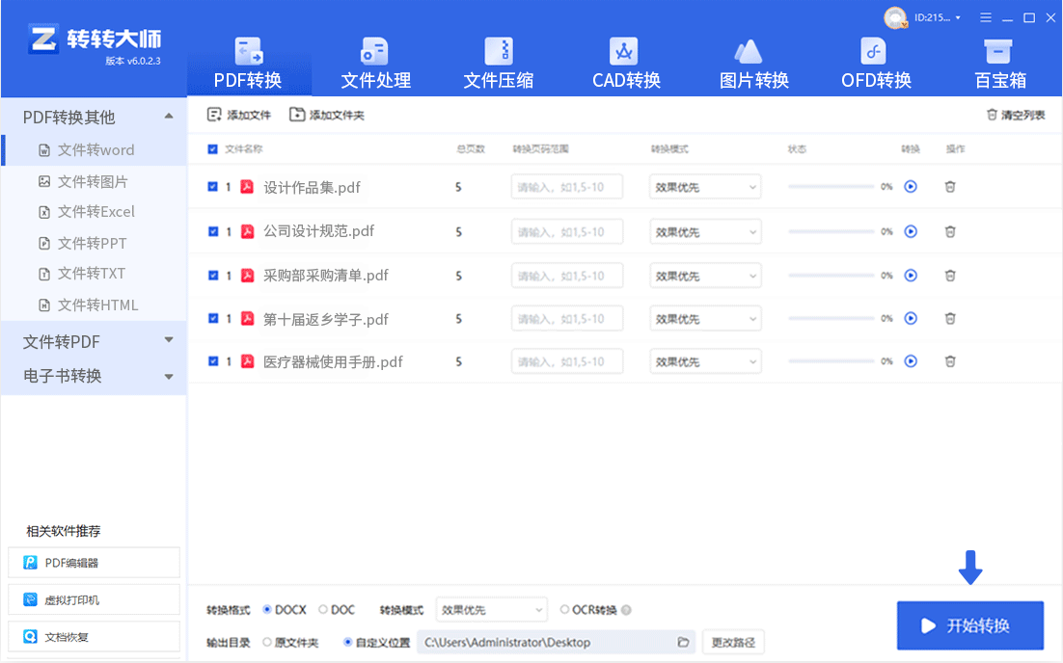Start converting 公司设计规范.pdf with its play icon

911,231
